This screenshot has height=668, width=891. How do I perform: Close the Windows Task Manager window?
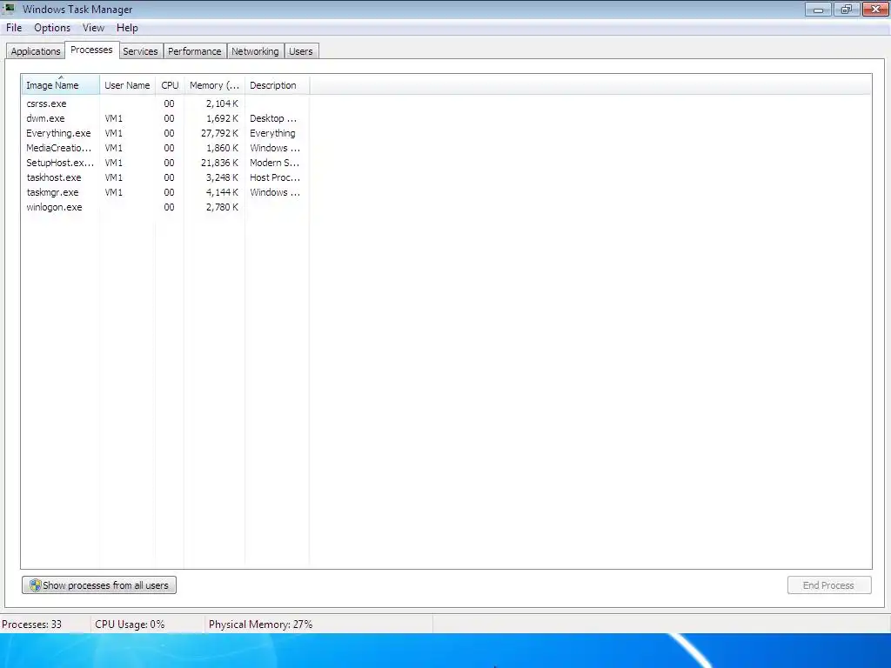[875, 9]
